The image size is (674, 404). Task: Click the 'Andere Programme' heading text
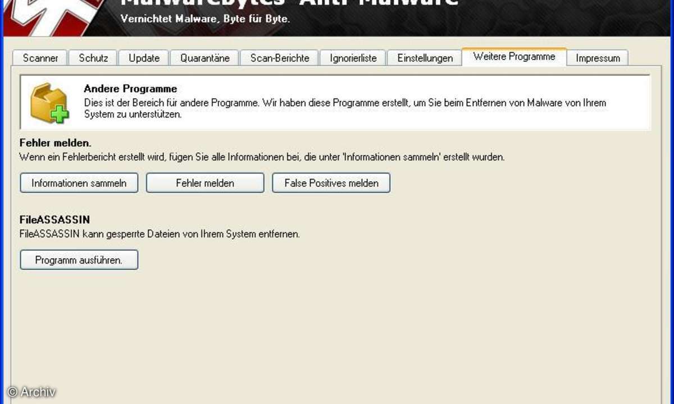point(130,89)
